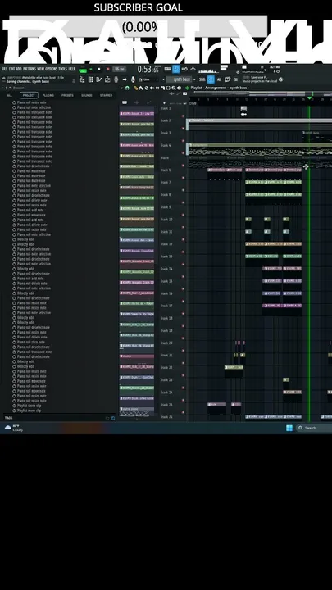Toggle the playlist magnet snap icon
The height and width of the screenshot is (590, 332).
click(x=127, y=88)
